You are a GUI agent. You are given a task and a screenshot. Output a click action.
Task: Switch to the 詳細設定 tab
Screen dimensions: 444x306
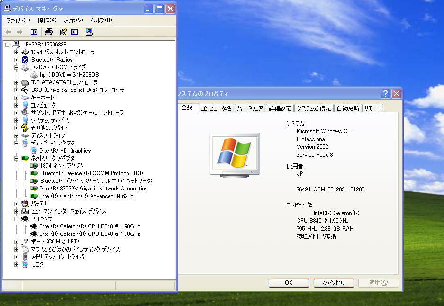(x=280, y=108)
